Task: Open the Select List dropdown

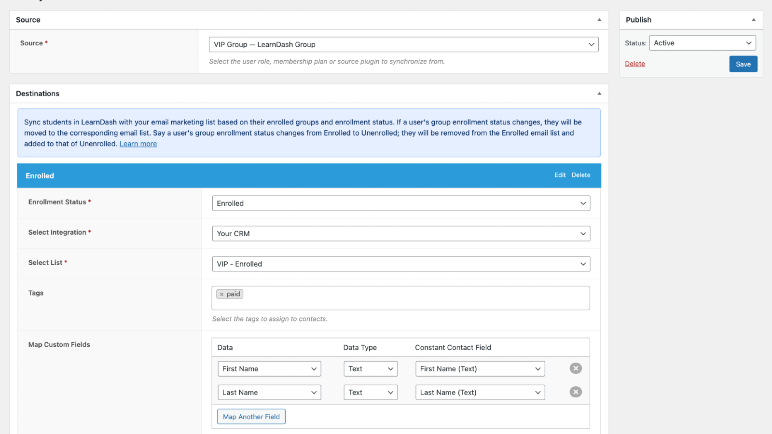Action: click(x=400, y=264)
